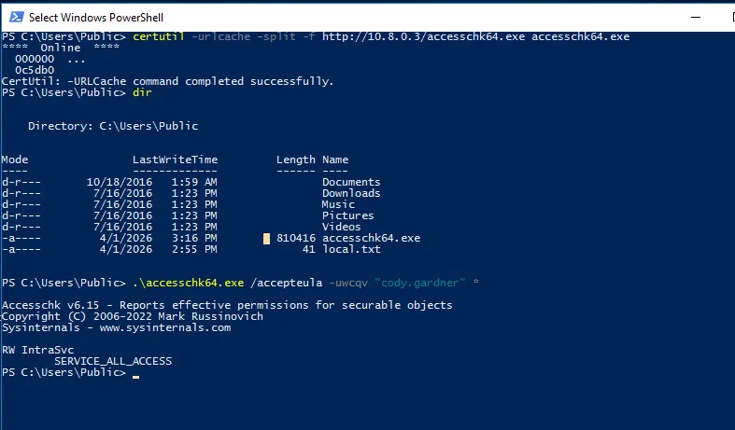Viewport: 735px width, 430px height.
Task: Click the 'dir' command text
Action: click(142, 92)
